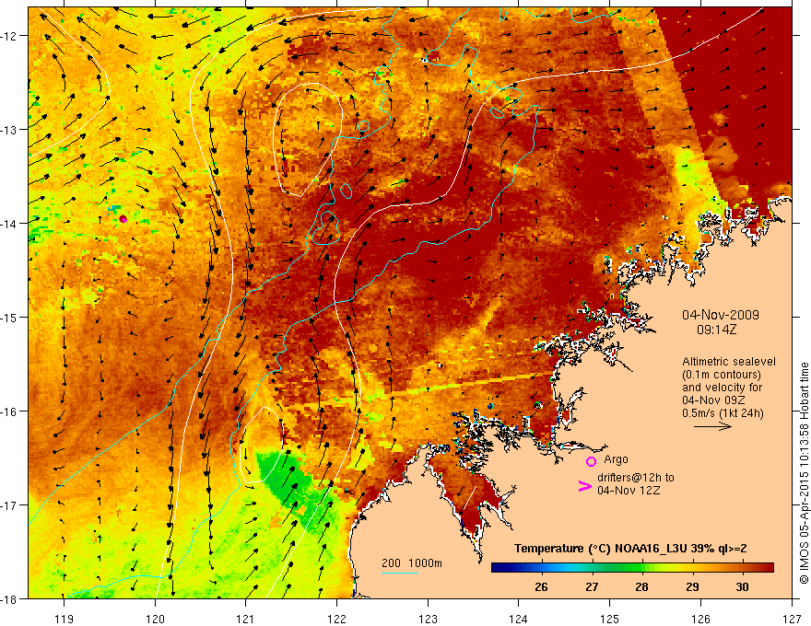Image resolution: width=811 pixels, height=626 pixels.
Task: Click the Temperature NOAA16_L3U colorbar title
Action: (630, 549)
